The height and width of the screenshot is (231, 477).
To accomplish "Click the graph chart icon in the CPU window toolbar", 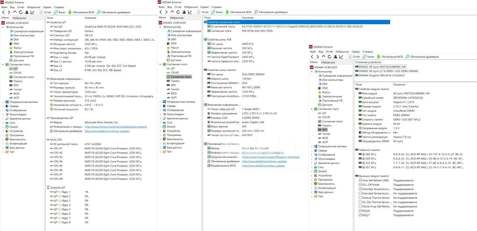I will tap(32, 12).
